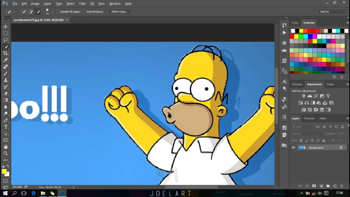Select the Crop tool
This screenshot has height=197, width=350.
tap(5, 53)
